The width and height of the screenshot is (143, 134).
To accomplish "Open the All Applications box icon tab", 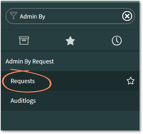I will point(24,41).
